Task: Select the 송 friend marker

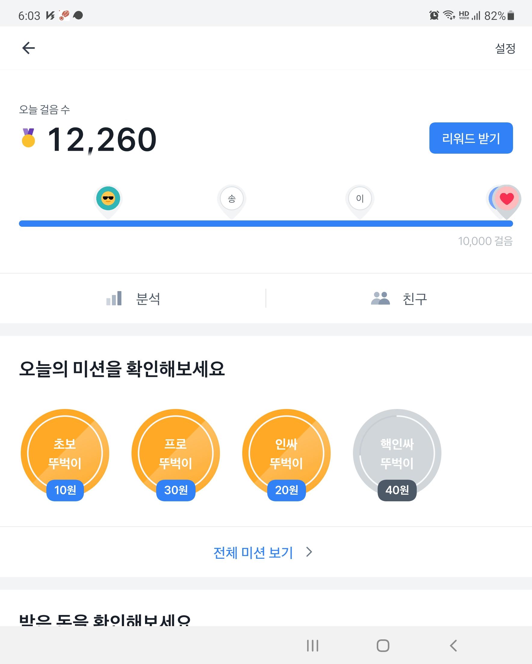Action: (x=231, y=199)
